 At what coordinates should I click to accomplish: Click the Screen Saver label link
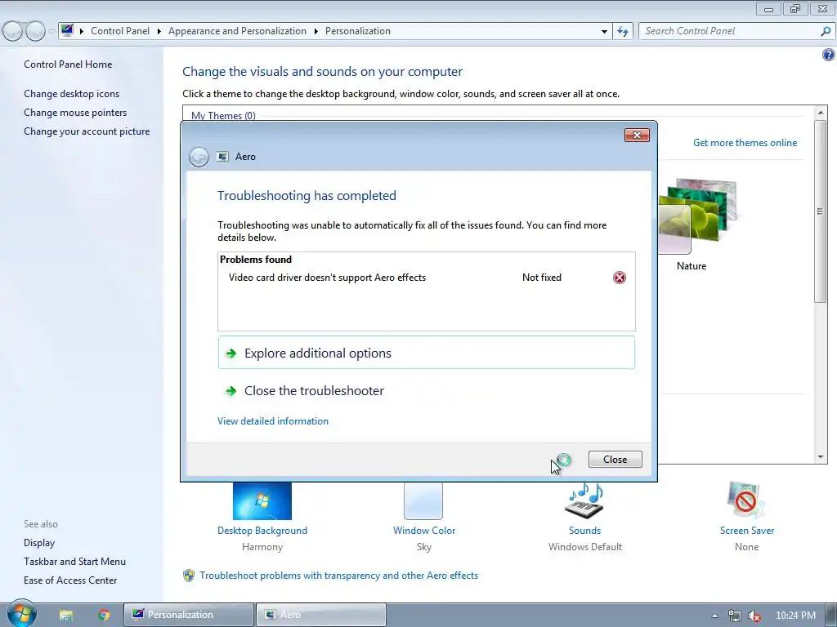[746, 531]
